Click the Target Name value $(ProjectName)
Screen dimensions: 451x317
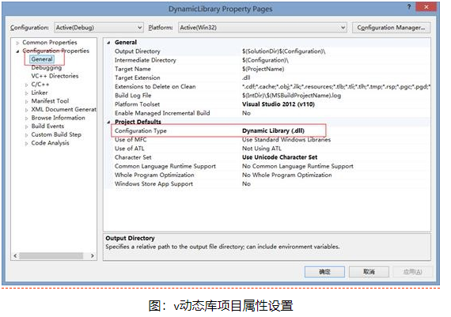[263, 70]
